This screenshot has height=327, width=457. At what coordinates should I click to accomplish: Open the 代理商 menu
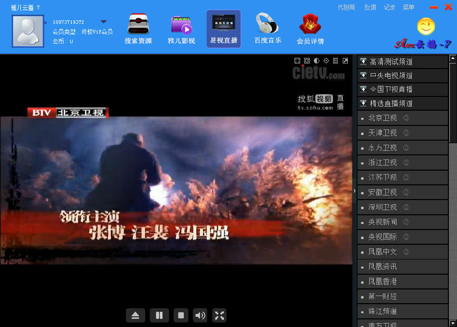coord(346,8)
